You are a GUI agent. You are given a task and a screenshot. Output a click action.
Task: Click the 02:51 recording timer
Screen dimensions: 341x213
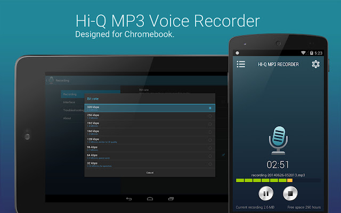point(278,165)
